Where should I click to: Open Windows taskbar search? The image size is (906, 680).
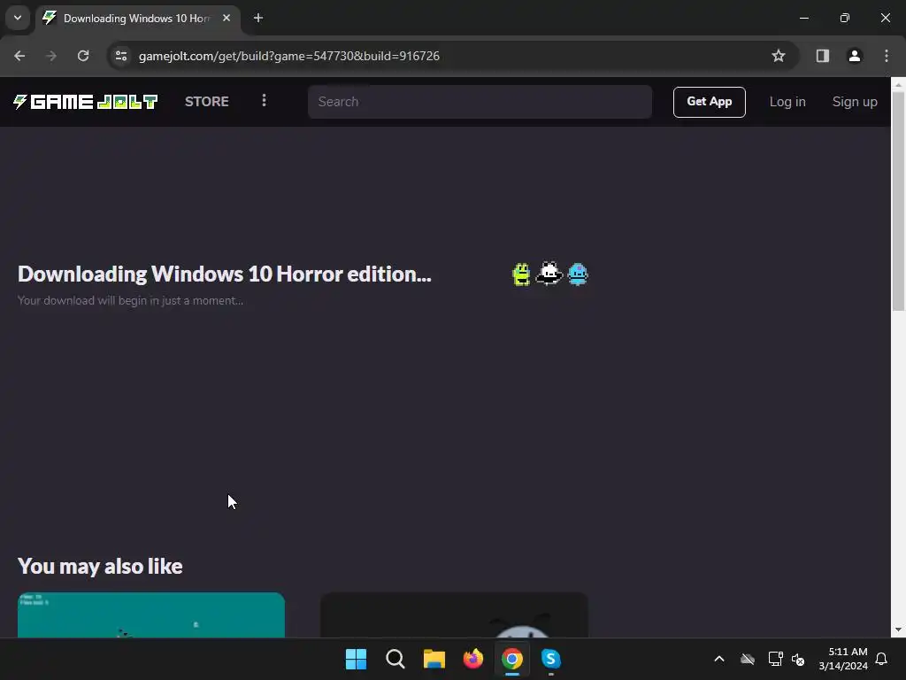(x=395, y=659)
